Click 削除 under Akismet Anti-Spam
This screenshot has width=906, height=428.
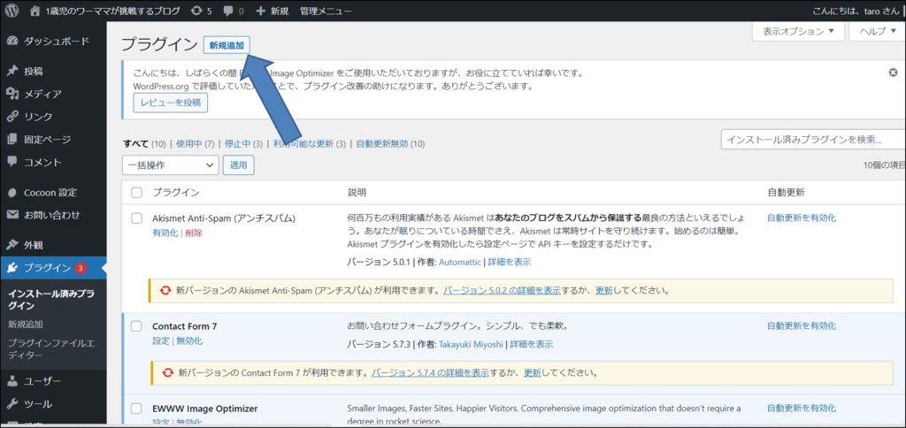[194, 233]
